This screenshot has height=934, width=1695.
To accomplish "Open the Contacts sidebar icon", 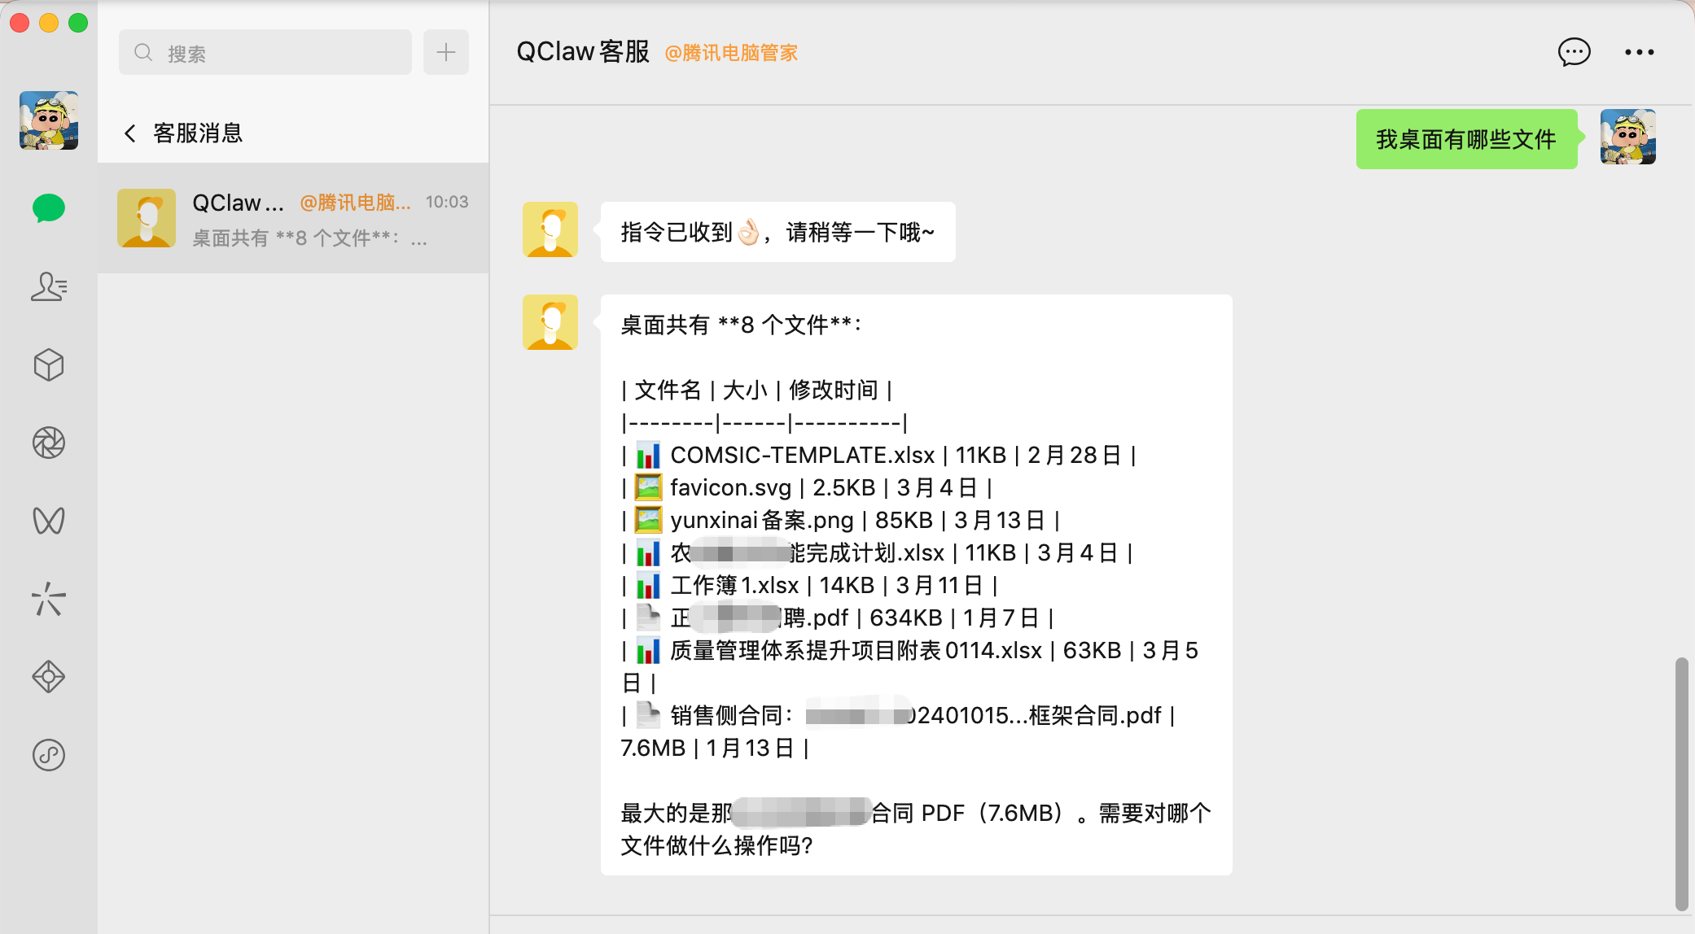I will pyautogui.click(x=49, y=286).
